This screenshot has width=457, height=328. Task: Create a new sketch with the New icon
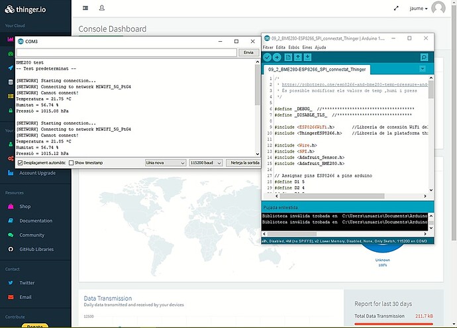coord(288,58)
